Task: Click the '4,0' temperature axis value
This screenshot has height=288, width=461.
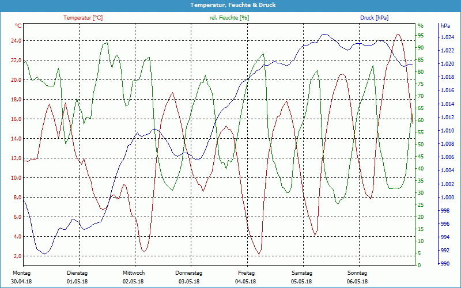Action: point(17,237)
